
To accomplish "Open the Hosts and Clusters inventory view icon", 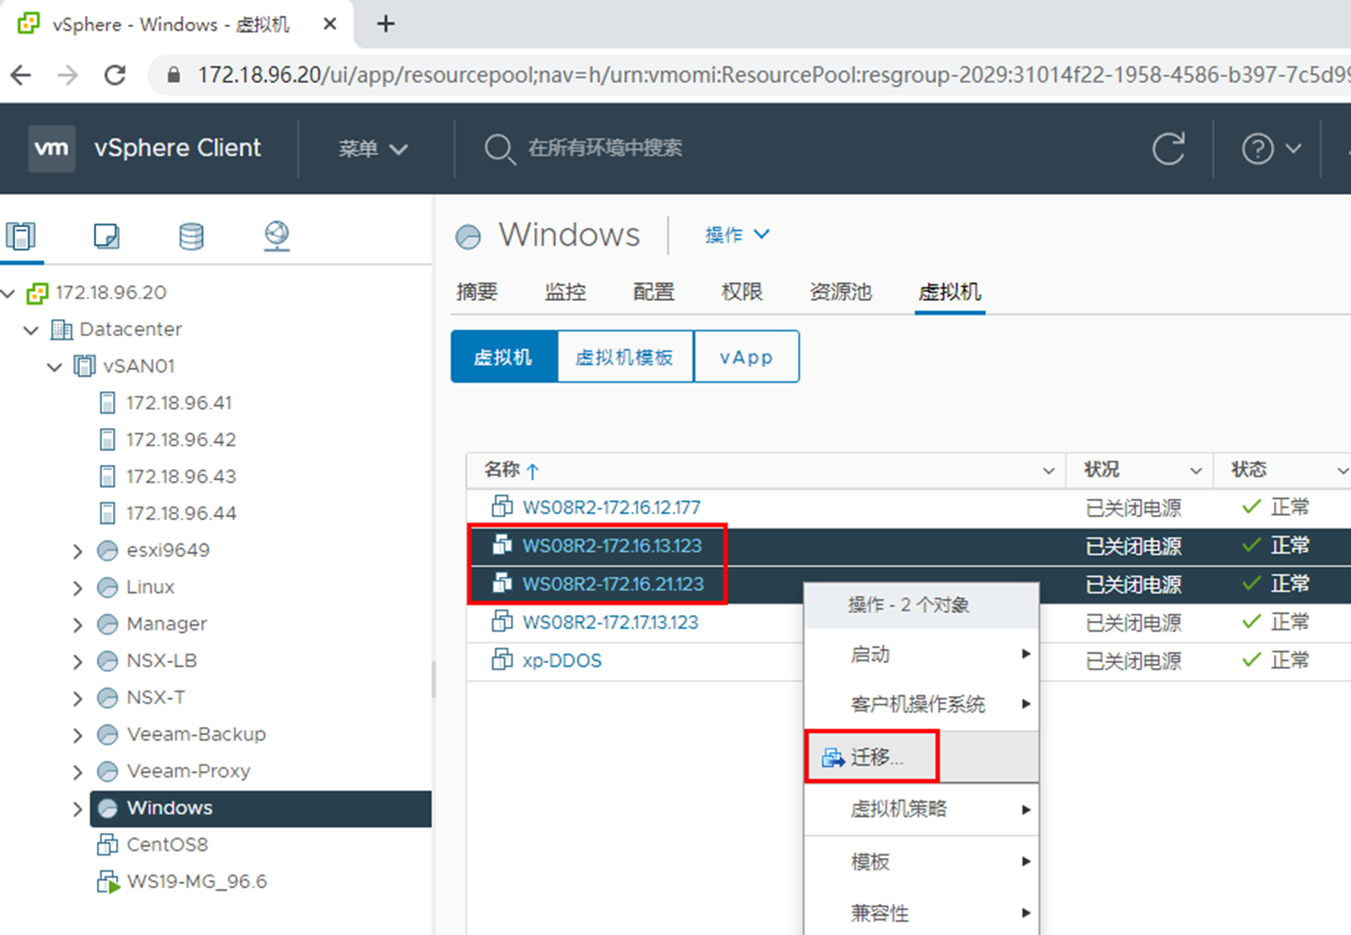I will [21, 236].
